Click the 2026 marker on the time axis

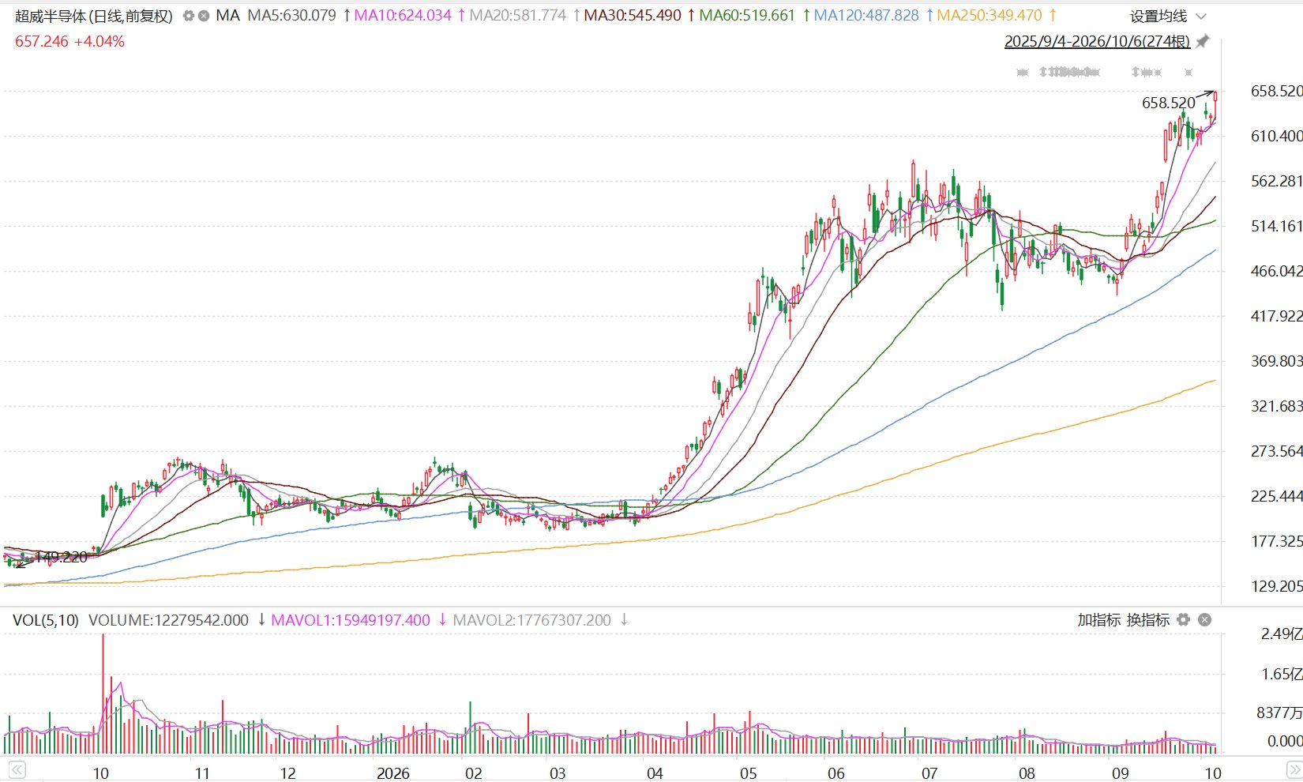[x=393, y=773]
